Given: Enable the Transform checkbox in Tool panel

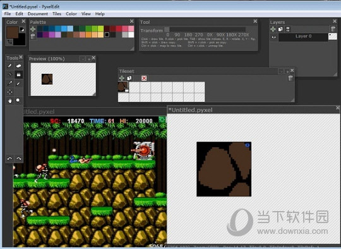Looking at the screenshot, I should [167, 29].
